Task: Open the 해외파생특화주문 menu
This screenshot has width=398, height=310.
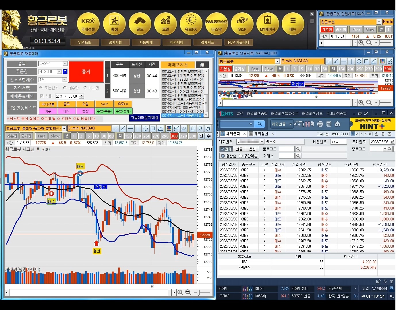Action: (x=285, y=114)
